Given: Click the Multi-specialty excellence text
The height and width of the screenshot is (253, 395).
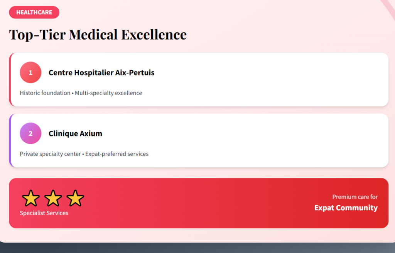Looking at the screenshot, I should pos(108,93).
